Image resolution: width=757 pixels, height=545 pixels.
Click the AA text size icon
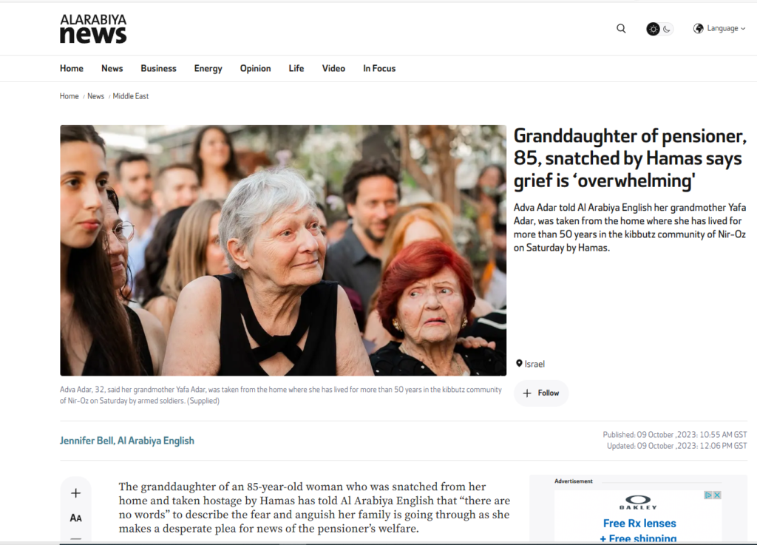point(76,518)
